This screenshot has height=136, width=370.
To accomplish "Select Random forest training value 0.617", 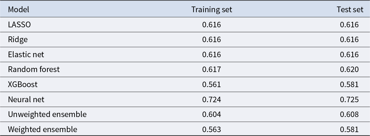I will pos(212,69).
